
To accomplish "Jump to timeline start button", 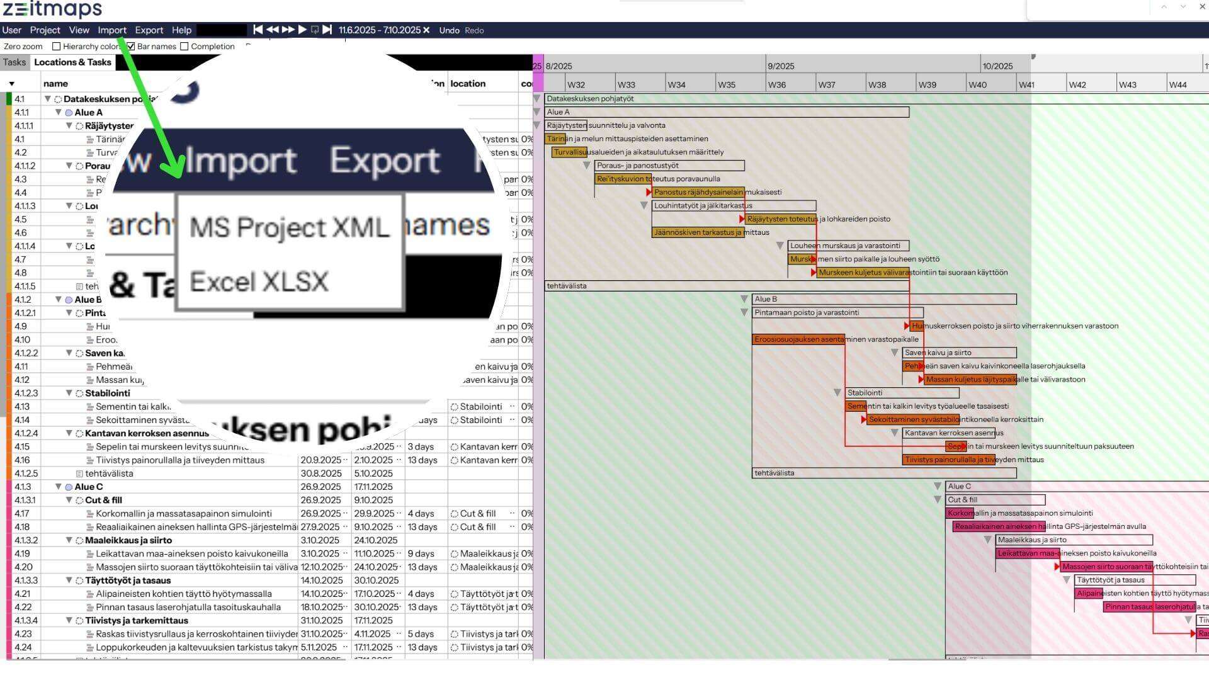I will point(258,30).
